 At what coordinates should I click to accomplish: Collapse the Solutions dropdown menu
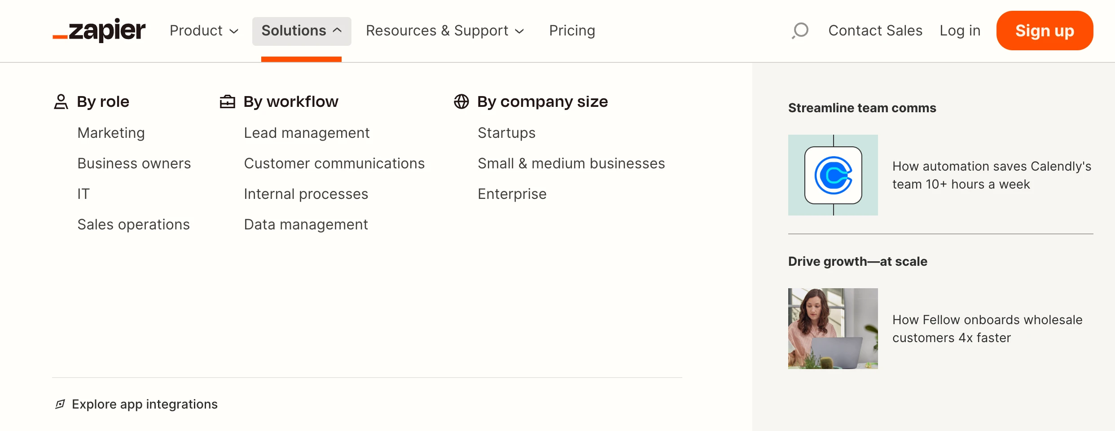(x=301, y=31)
